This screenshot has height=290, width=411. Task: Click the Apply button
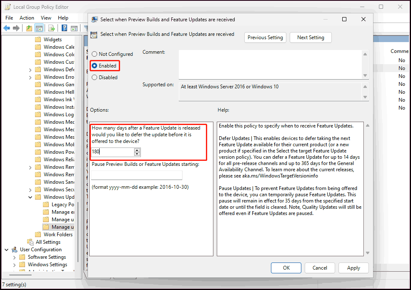353,268
